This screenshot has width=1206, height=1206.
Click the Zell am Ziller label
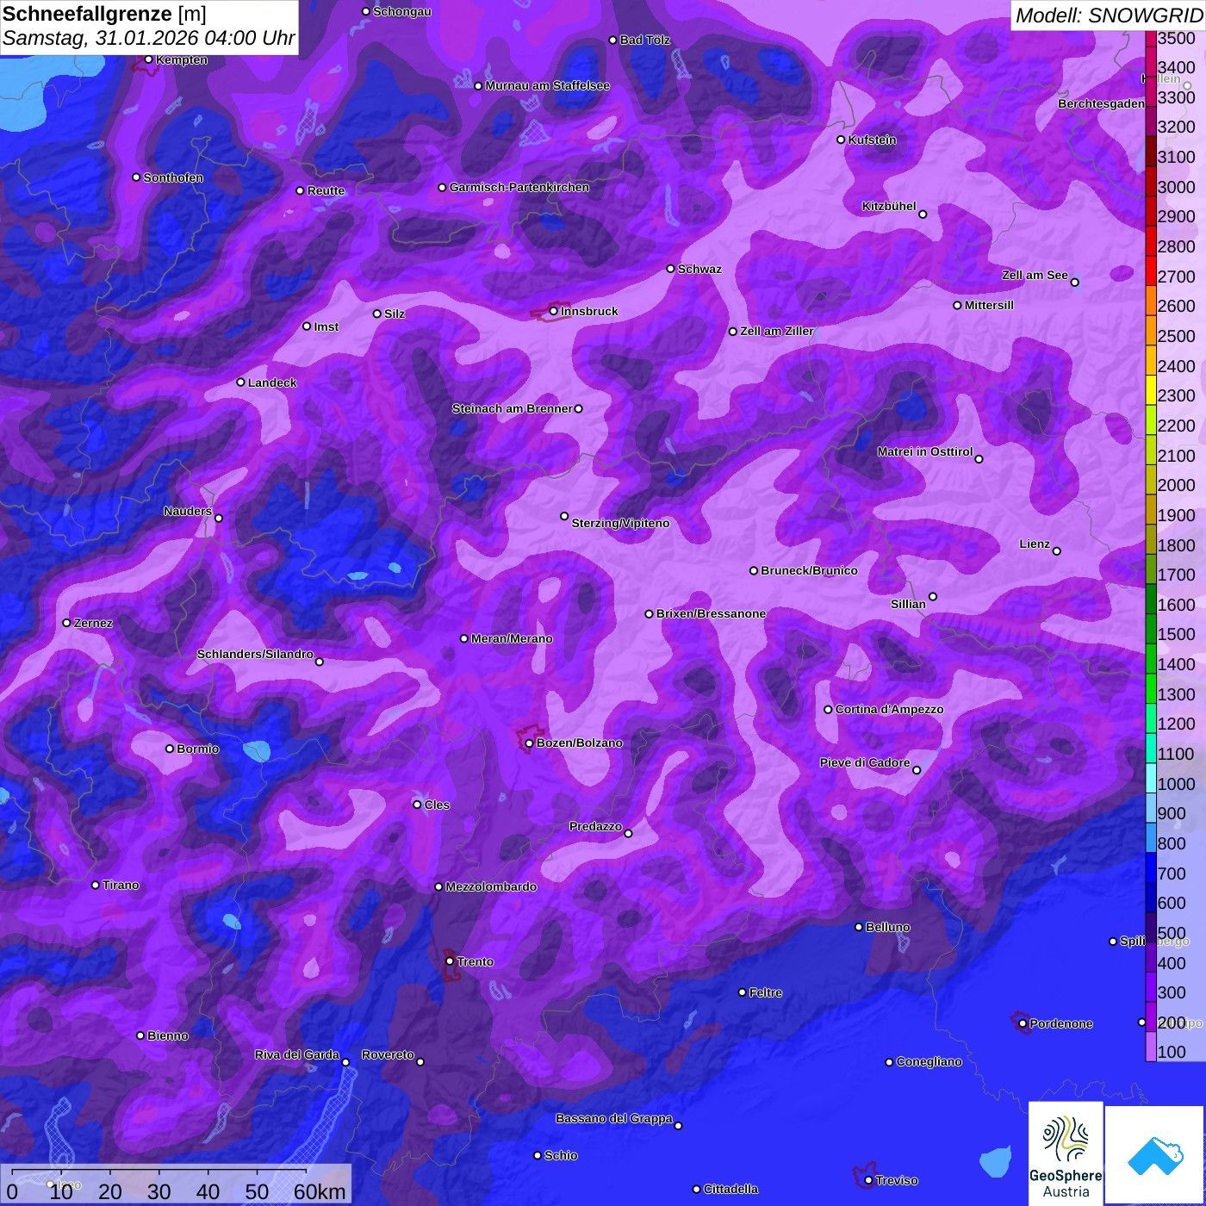pos(777,331)
